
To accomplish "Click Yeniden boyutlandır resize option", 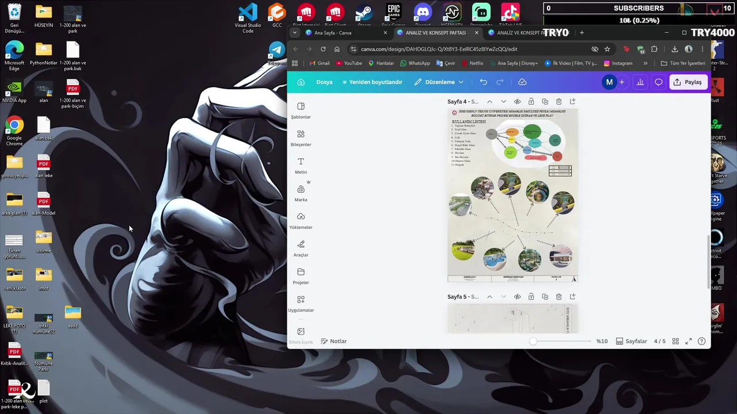I will [372, 82].
